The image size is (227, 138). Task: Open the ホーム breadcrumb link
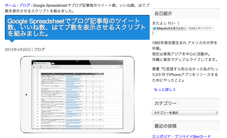coord(10,5)
